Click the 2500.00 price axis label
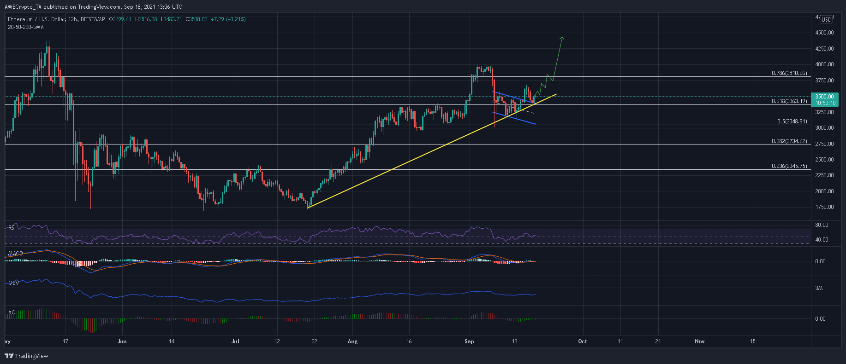846x364 pixels. click(824, 160)
